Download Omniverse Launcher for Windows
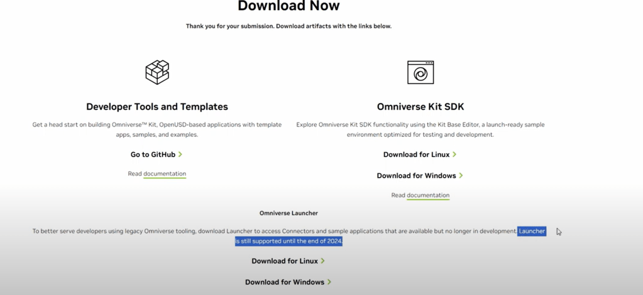The width and height of the screenshot is (643, 295). (285, 282)
